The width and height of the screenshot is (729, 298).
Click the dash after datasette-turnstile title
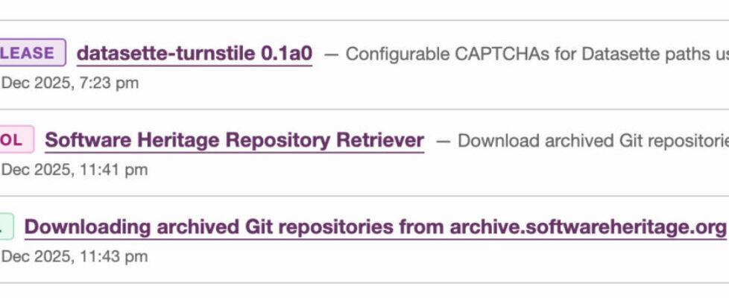[x=331, y=54]
